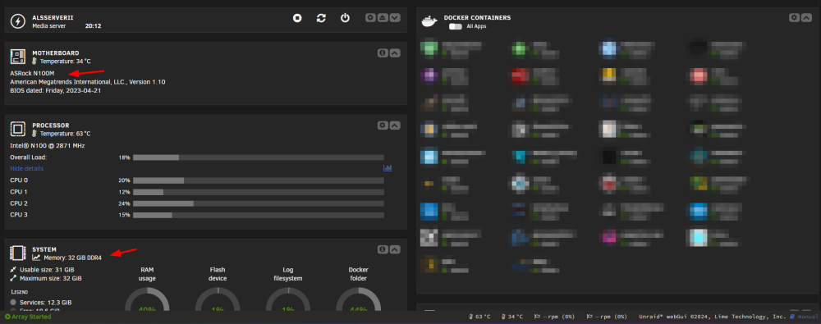Image resolution: width=821 pixels, height=324 pixels.
Task: Click the motherboard thermometer icon
Action: [34, 62]
